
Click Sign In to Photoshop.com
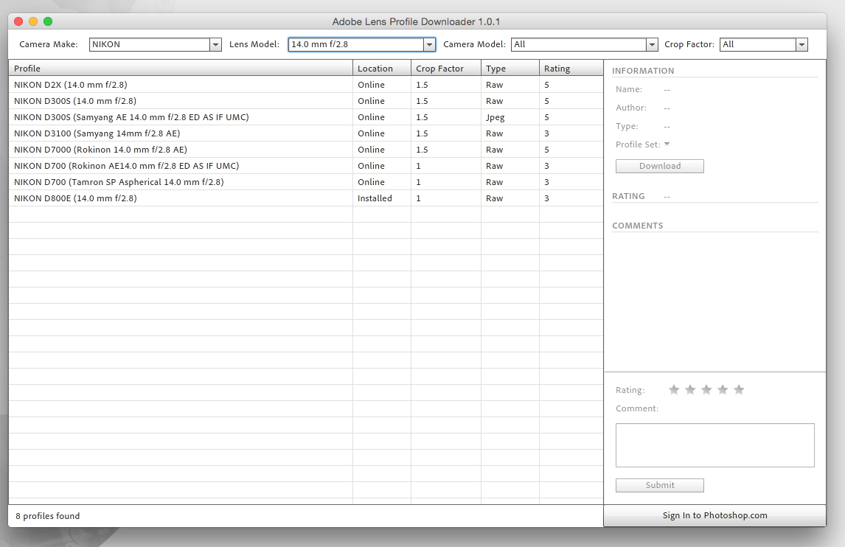click(714, 515)
